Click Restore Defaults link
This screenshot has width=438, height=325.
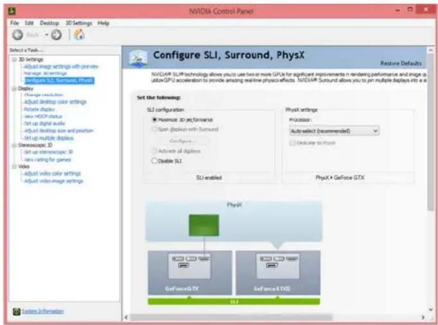[401, 64]
